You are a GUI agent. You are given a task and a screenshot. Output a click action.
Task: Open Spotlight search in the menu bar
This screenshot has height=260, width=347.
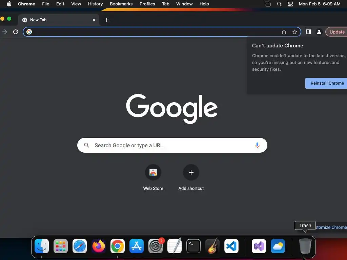click(x=279, y=4)
